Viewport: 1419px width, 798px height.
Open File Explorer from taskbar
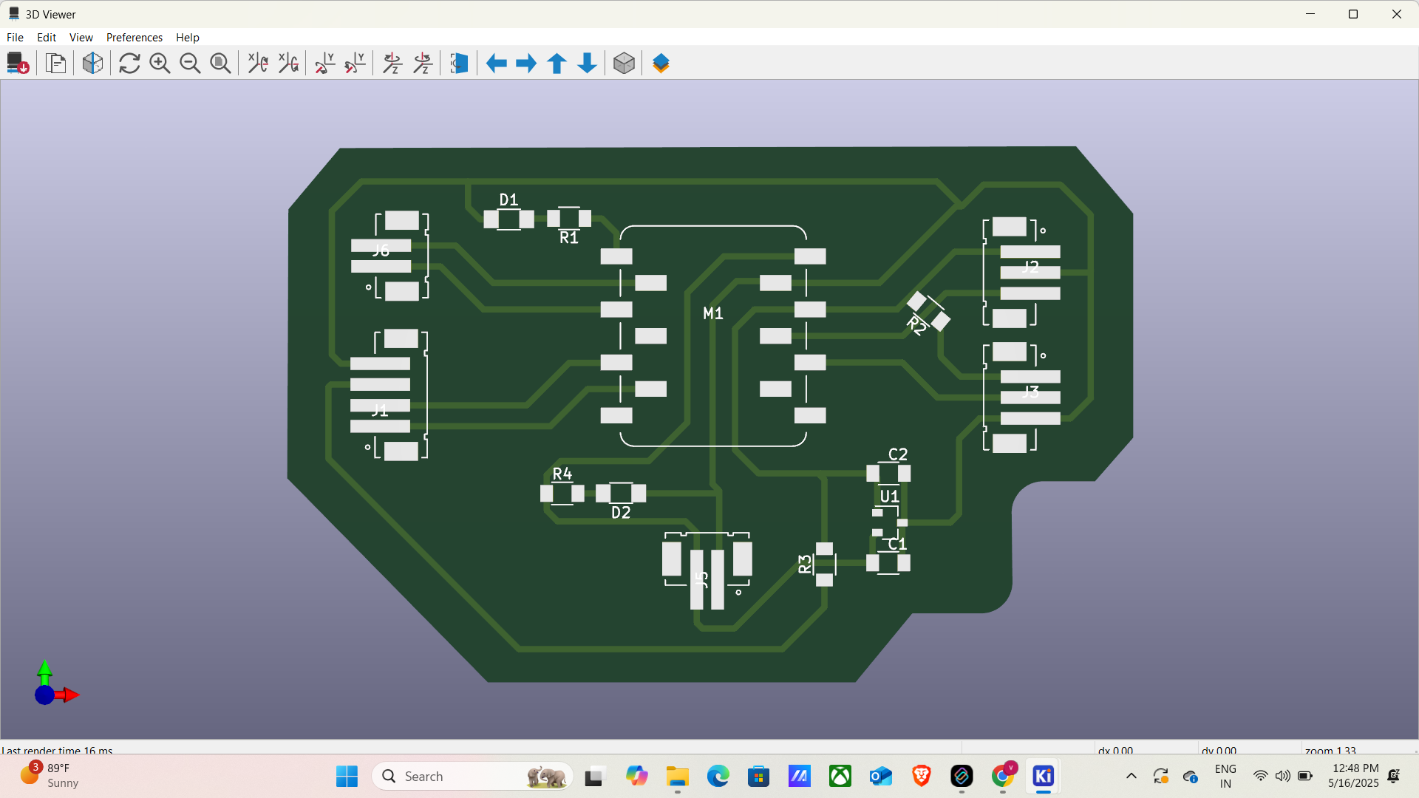pos(677,777)
